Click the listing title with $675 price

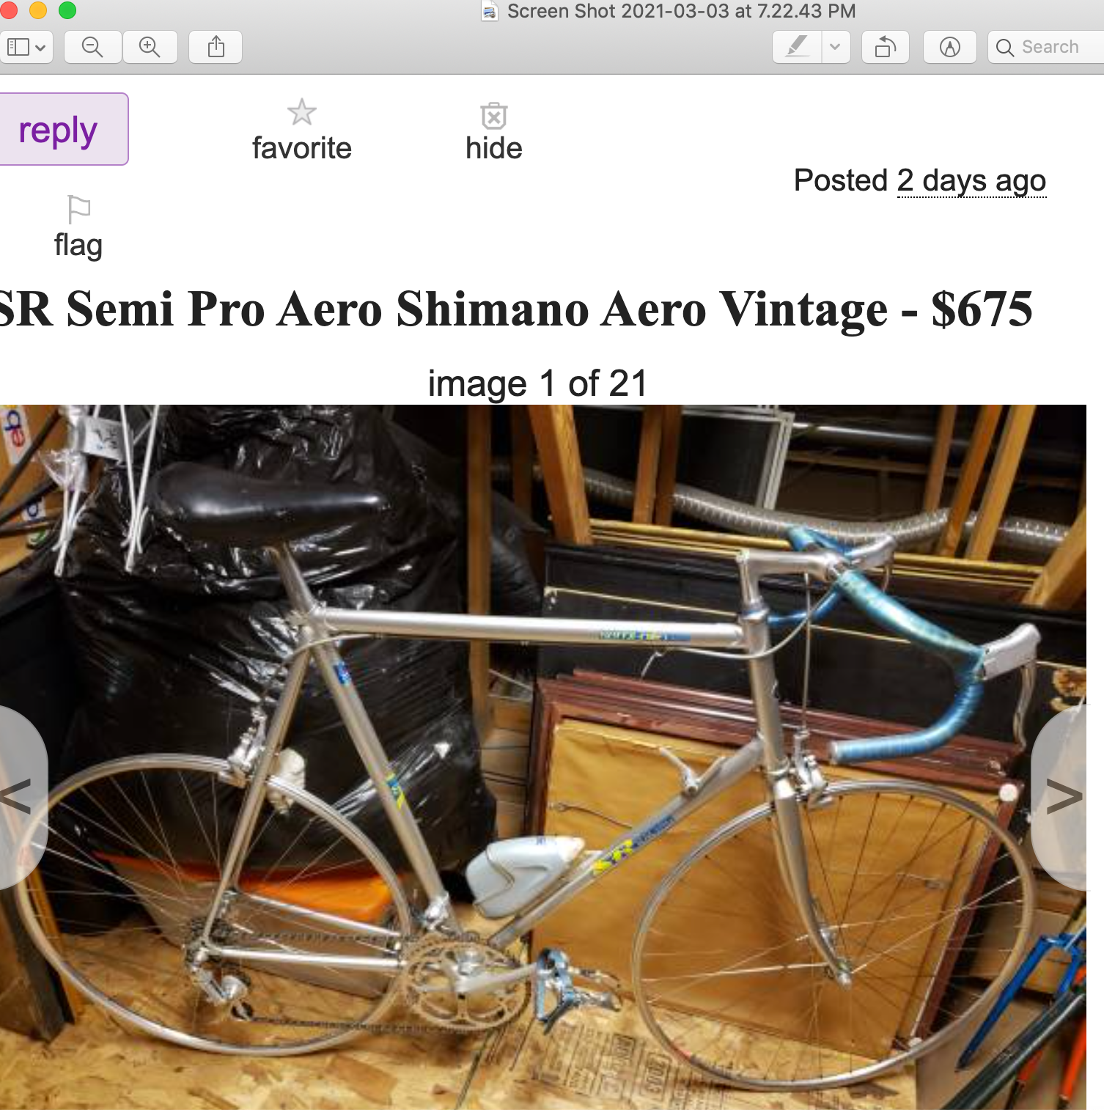click(x=515, y=309)
